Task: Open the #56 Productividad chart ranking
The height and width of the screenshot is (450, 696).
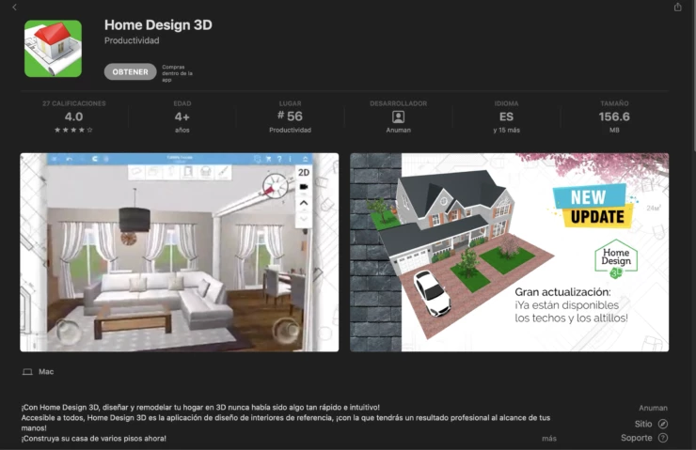Action: [290, 116]
